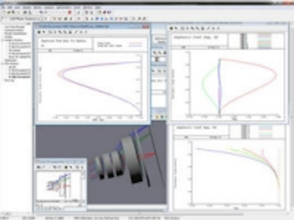Click the title text box of the top-right plot

coord(199,40)
